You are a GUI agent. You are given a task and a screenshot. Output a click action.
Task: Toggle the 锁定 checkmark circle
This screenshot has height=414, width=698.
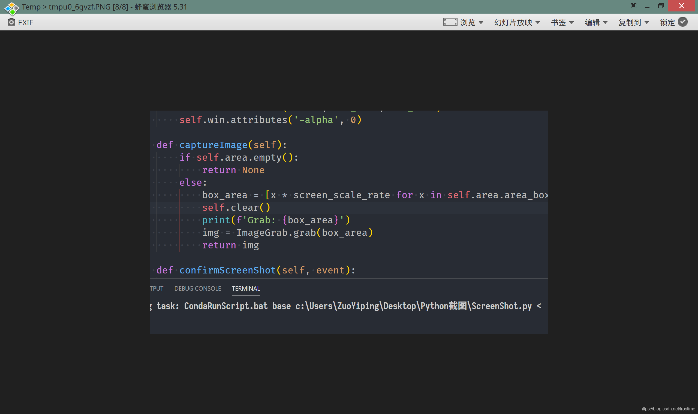683,22
